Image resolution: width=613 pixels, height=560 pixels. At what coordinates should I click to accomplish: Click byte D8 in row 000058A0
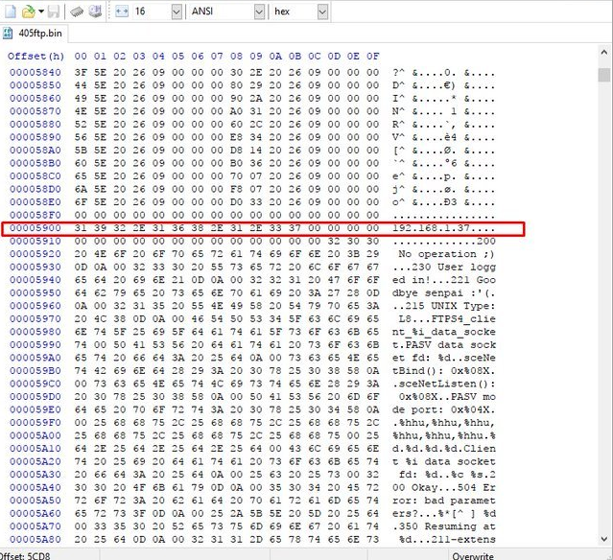point(237,150)
